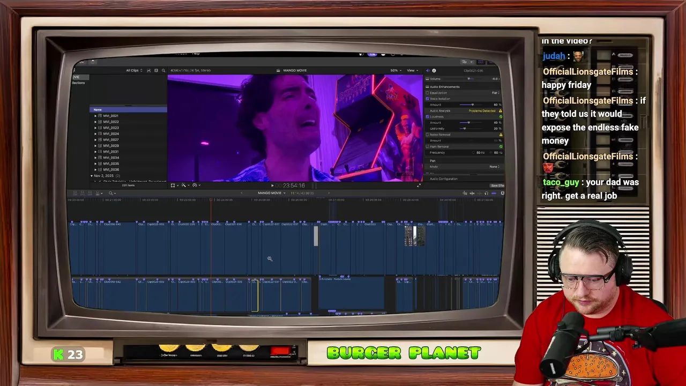This screenshot has width=686, height=386.
Task: Click the timeline history forward arrow
Action: [329, 193]
